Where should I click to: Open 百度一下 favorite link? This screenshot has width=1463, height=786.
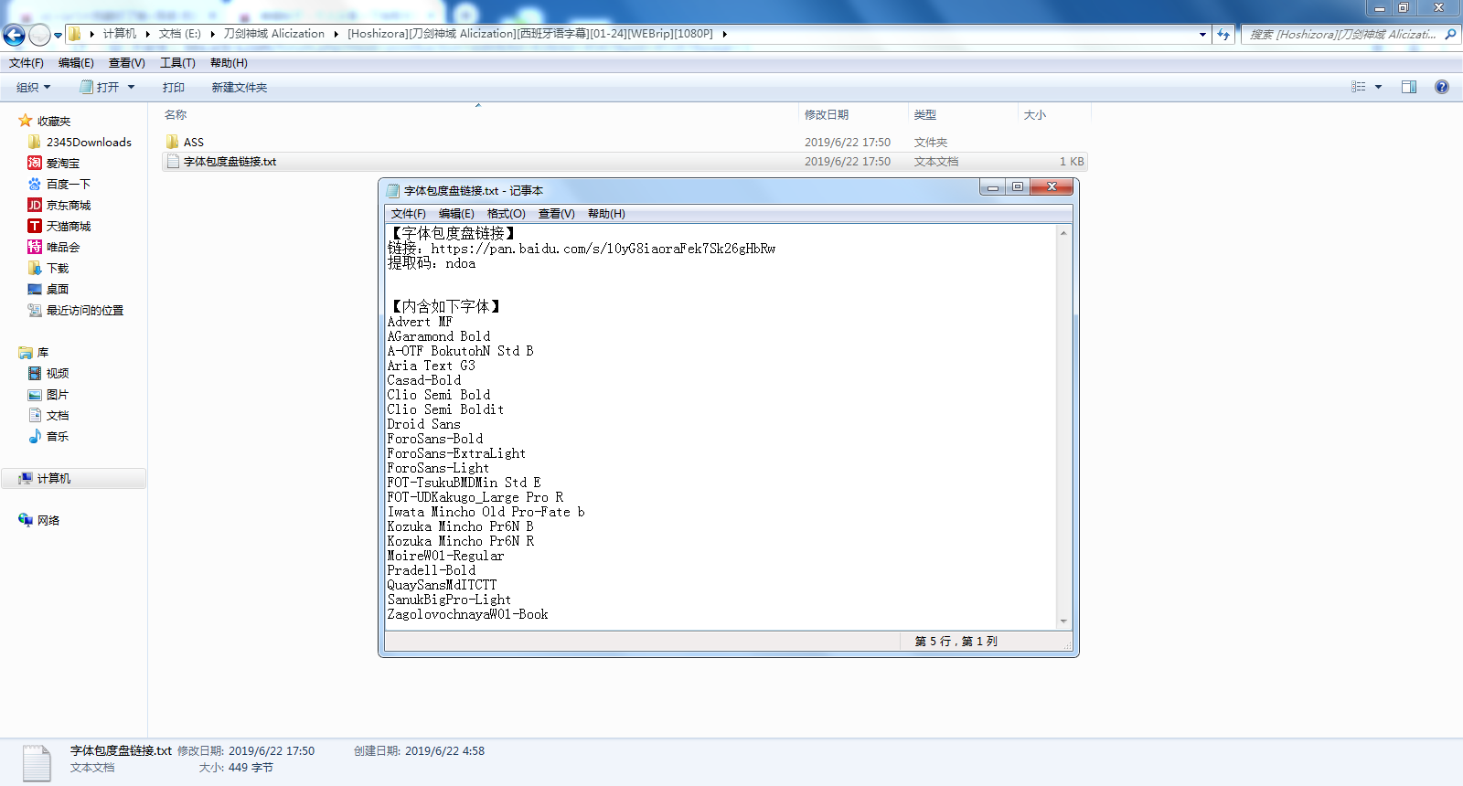(69, 184)
